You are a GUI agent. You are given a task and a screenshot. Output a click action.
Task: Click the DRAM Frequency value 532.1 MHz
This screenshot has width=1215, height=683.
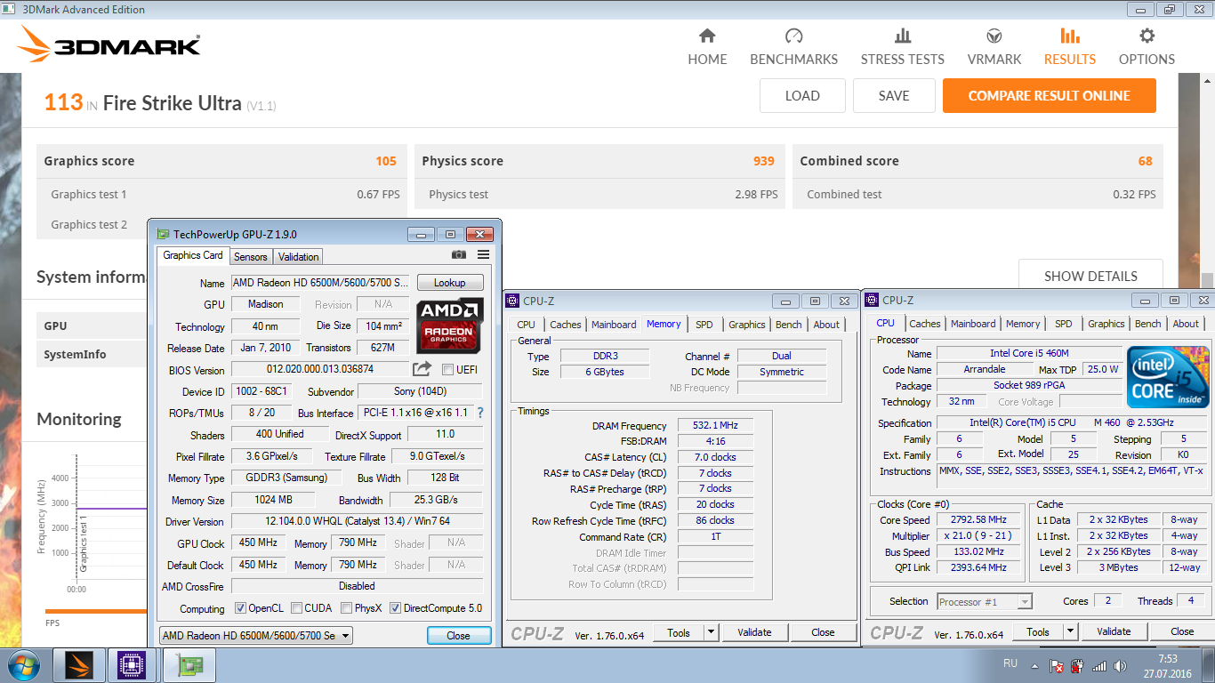[715, 425]
